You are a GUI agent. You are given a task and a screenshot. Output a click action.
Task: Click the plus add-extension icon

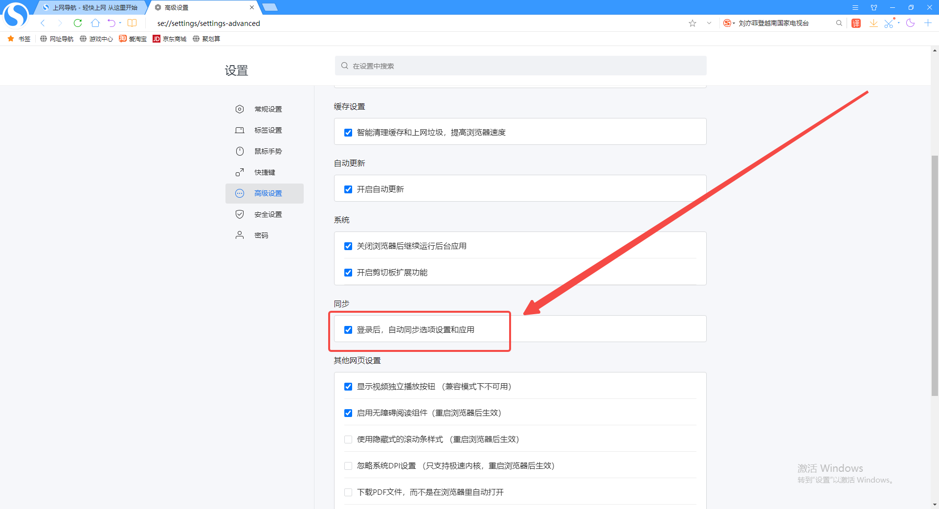click(x=928, y=23)
